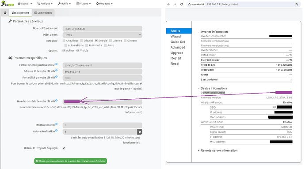Switch to the Equipement tab
This screenshot has height=169, width=305.
coord(20,13)
